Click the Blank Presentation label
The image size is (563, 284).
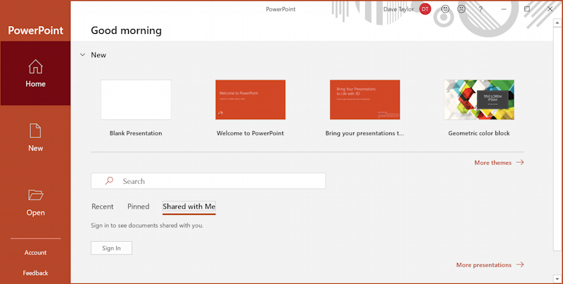pyautogui.click(x=136, y=133)
